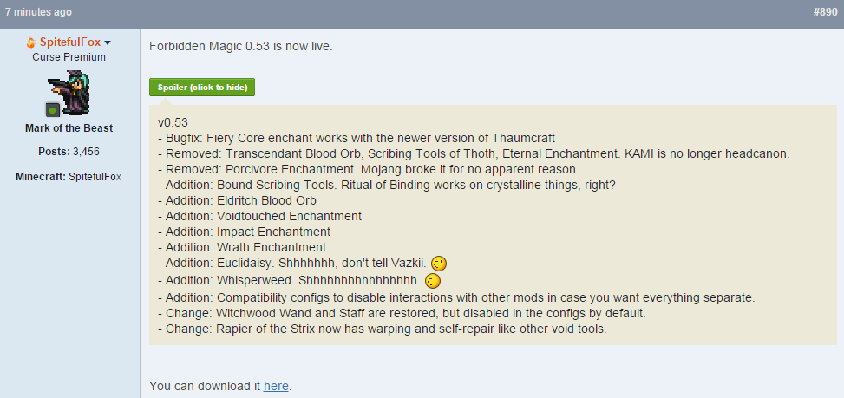
Task: Click the Posts: 3,456 count
Action: [x=69, y=152]
